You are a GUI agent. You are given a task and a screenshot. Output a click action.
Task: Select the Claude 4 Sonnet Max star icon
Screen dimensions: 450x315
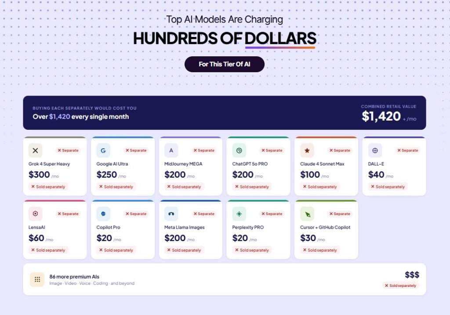(307, 150)
